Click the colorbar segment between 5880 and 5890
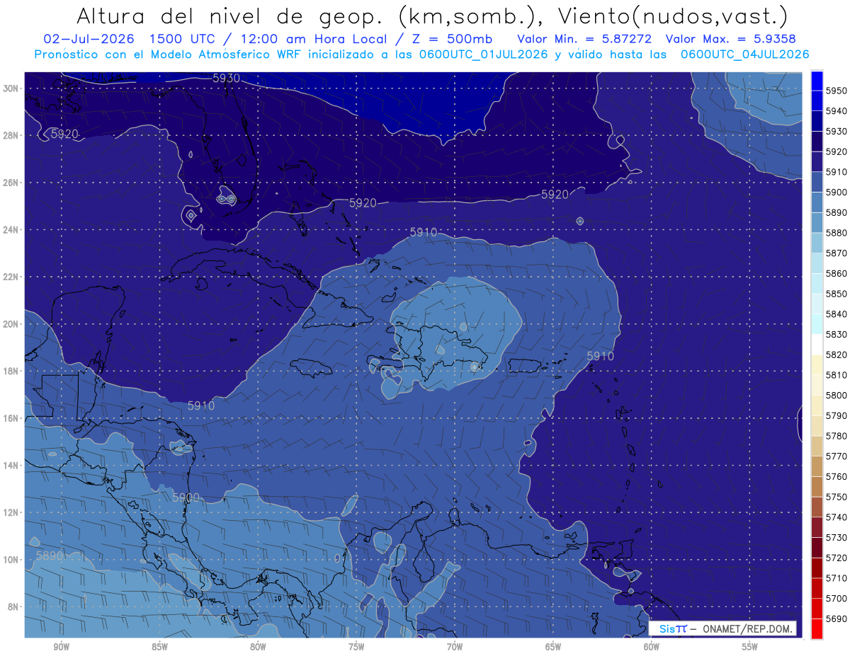Image resolution: width=850 pixels, height=656 pixels. click(x=817, y=222)
